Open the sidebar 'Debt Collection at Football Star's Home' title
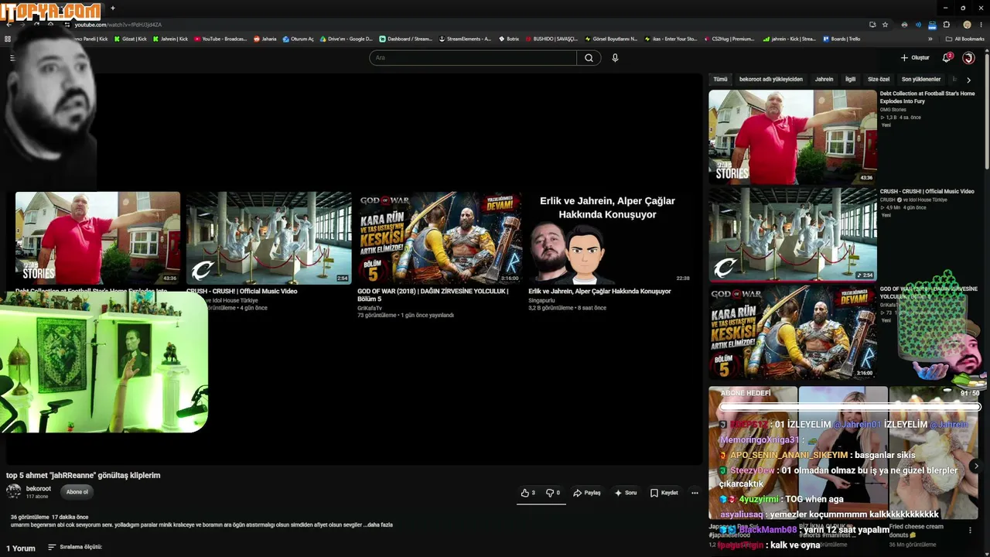Screen dimensions: 990x557 pyautogui.click(x=927, y=97)
